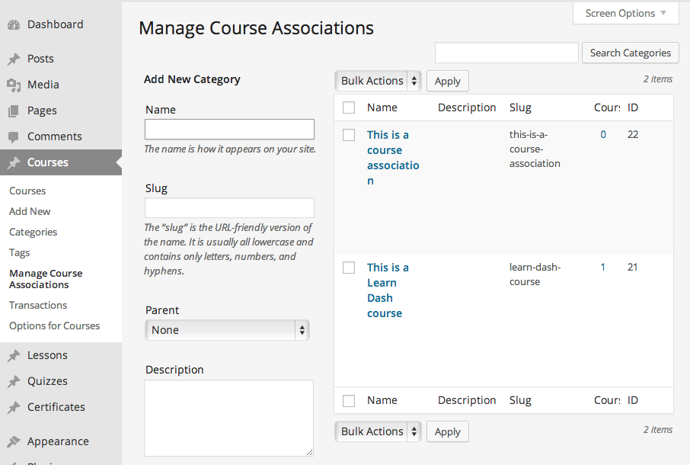Click the Pages icon in sidebar

tap(14, 111)
